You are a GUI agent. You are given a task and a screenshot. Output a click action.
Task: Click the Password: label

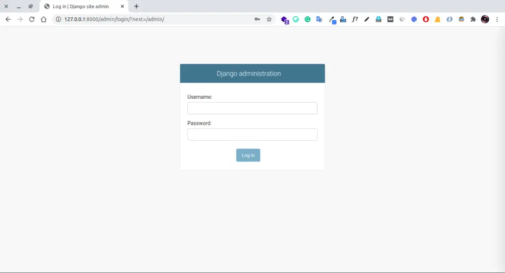199,123
